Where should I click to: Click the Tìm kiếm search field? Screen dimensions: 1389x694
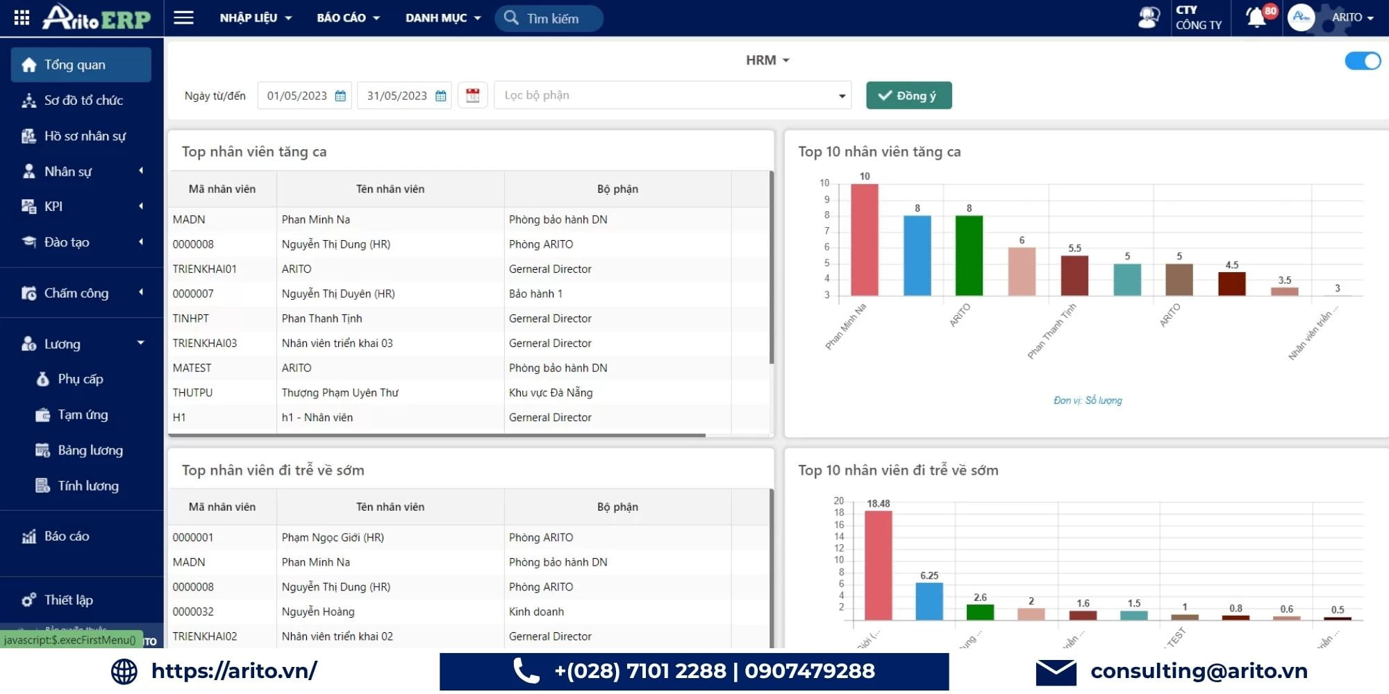point(549,18)
